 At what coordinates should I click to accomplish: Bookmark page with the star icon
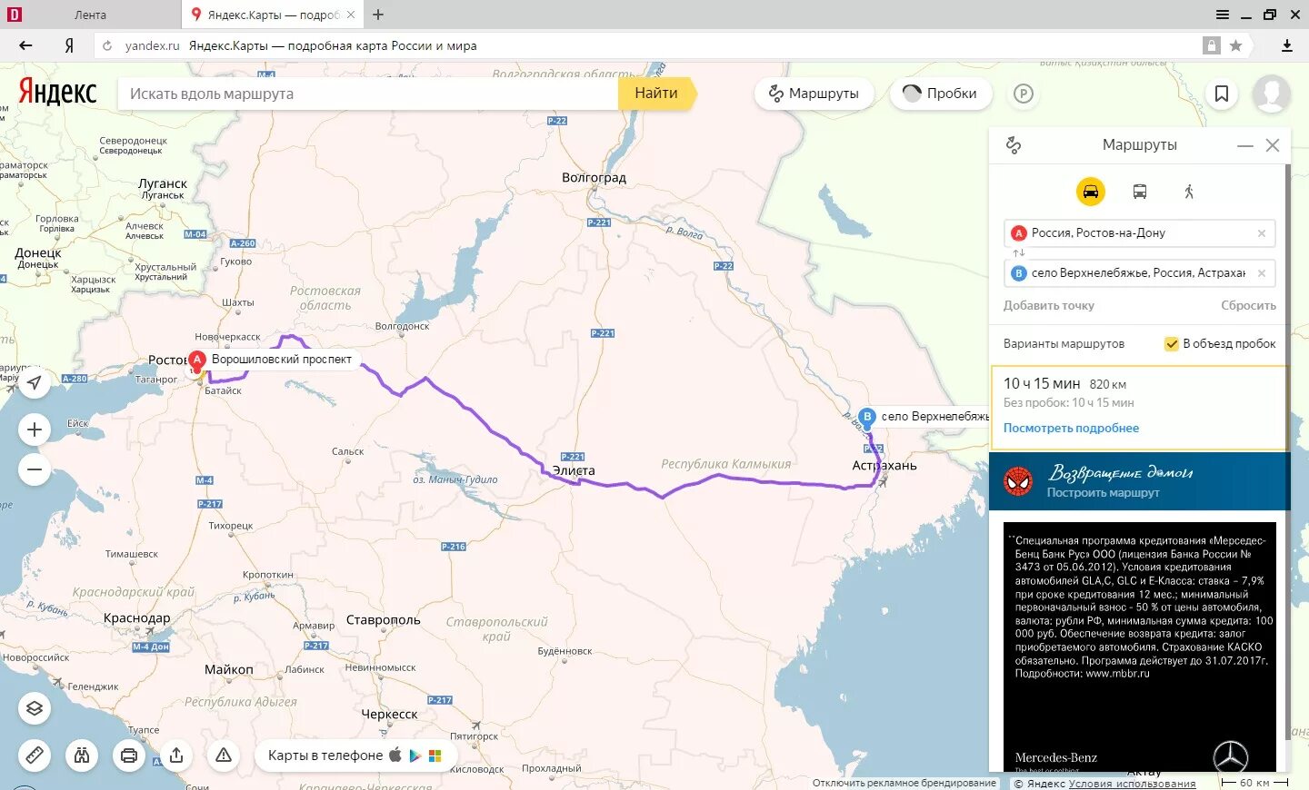click(1235, 45)
